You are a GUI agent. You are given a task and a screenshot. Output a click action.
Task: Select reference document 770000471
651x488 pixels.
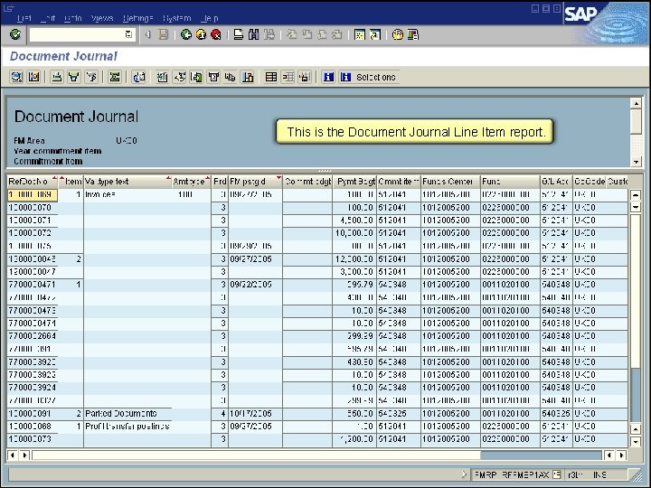pos(33,285)
